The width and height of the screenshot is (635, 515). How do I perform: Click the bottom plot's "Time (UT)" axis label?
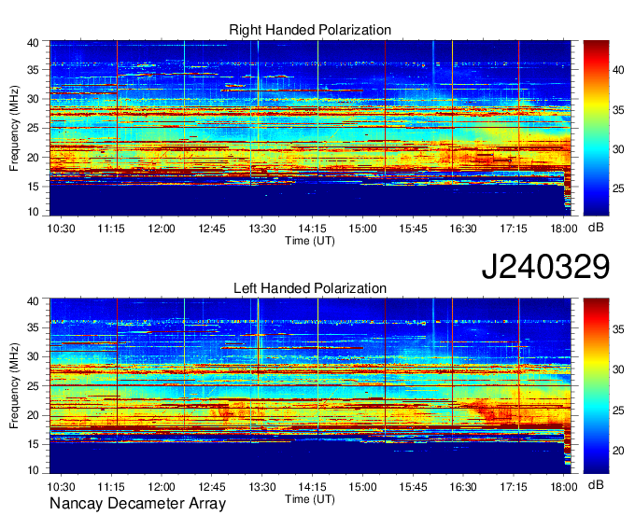(x=310, y=499)
